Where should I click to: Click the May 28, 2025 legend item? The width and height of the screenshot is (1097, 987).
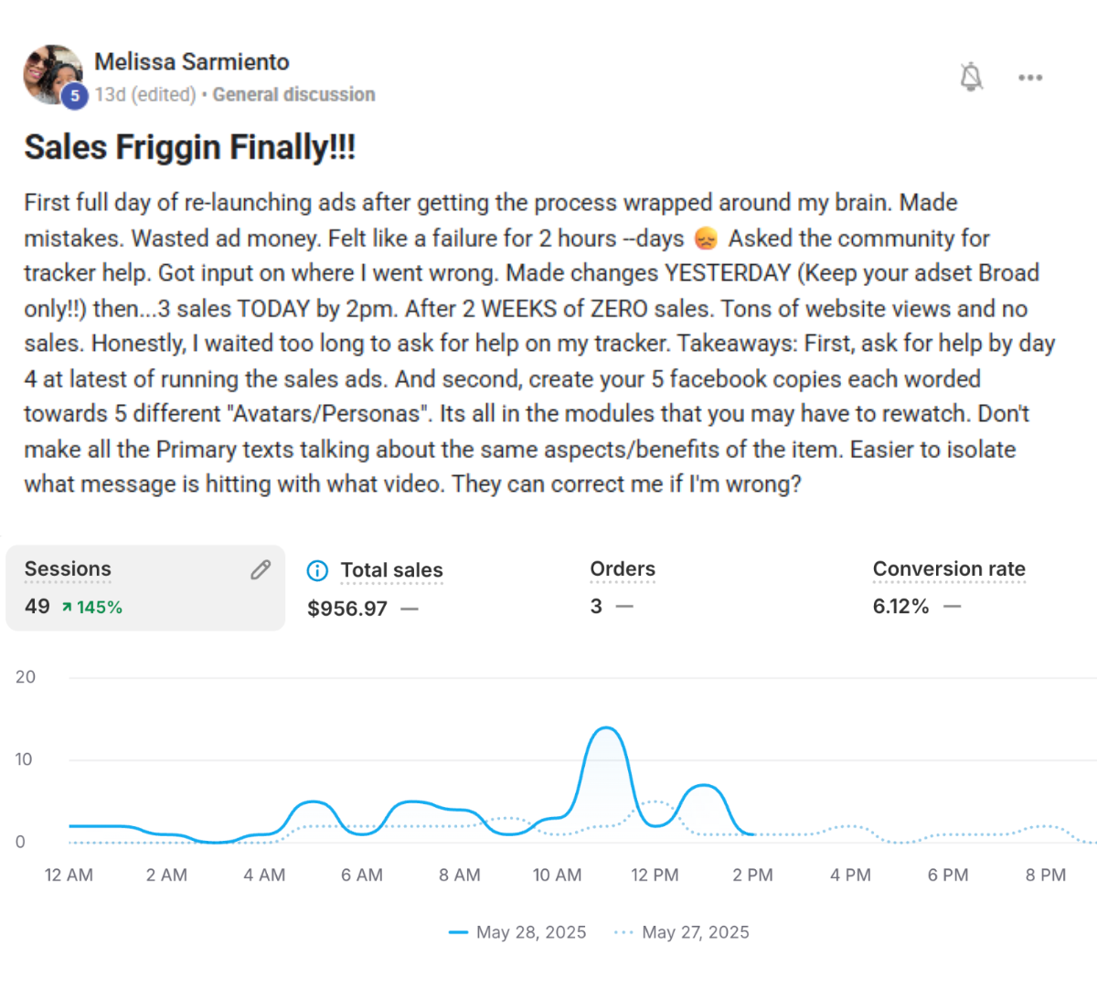[x=517, y=932]
